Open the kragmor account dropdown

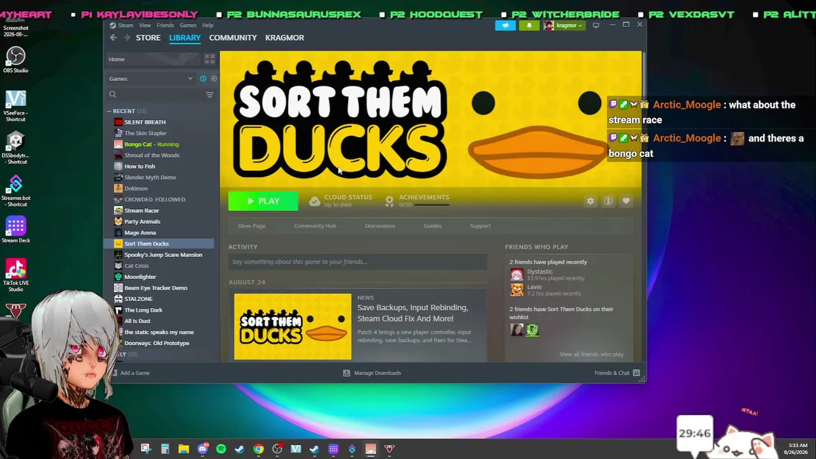[x=564, y=25]
